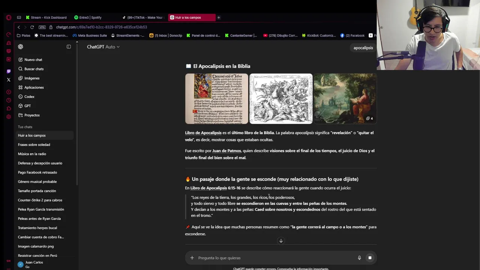
Task: Focus the 'Pregunta lo que quieras' input
Action: coord(276,258)
